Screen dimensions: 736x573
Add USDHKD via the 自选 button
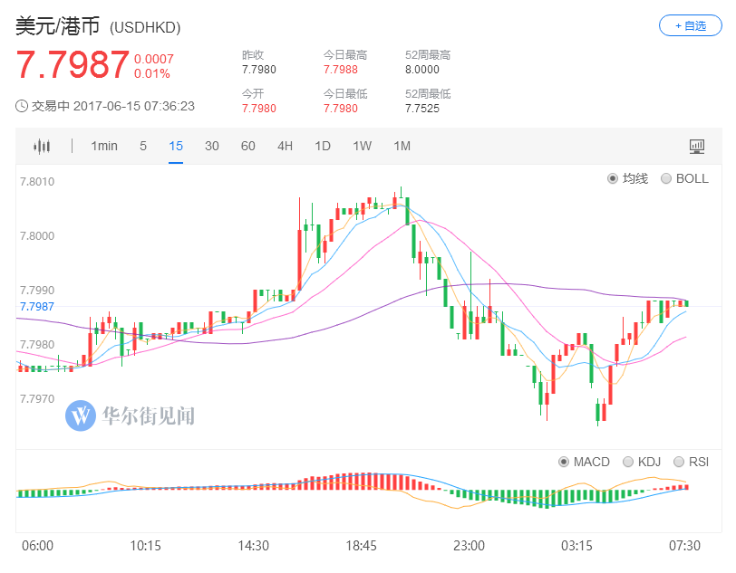coord(690,26)
